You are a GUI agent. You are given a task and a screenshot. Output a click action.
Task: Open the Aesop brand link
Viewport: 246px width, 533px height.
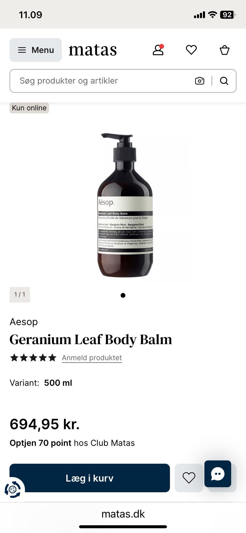(24, 322)
